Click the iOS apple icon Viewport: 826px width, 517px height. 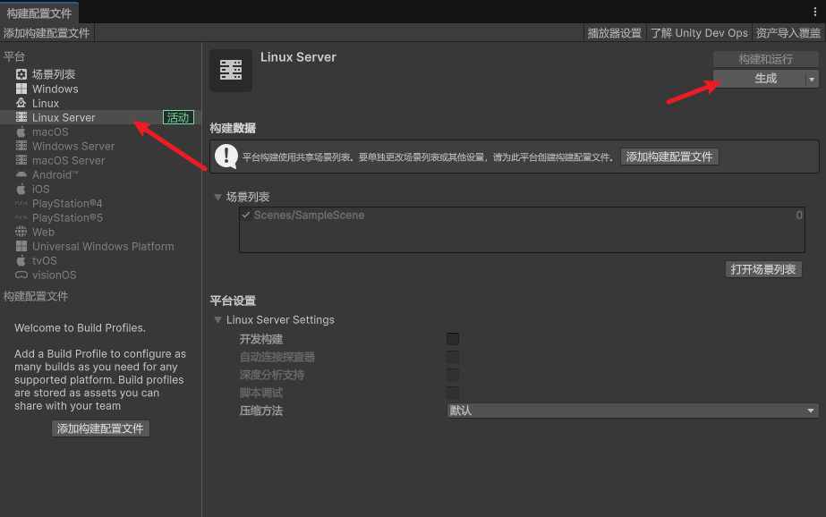(21, 189)
